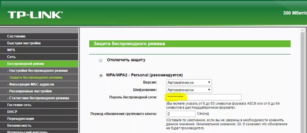The image size is (307, 133).
Task: Click the group key update period field
Action: [181, 114]
